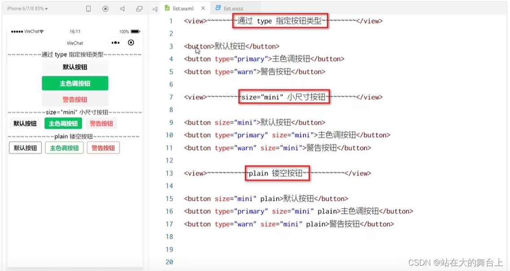Click the plain green outlined 主色调按钮

(x=65, y=148)
